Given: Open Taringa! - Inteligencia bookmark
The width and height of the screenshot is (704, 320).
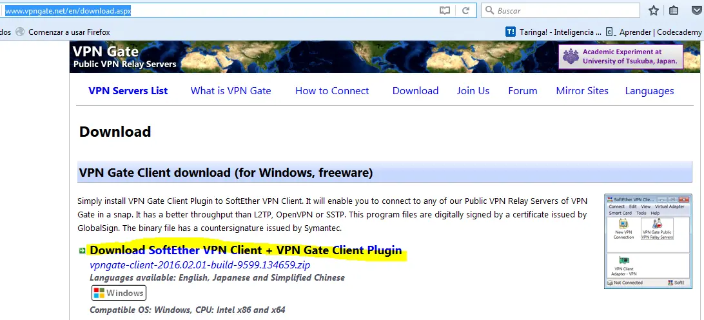Looking at the screenshot, I should 560,32.
